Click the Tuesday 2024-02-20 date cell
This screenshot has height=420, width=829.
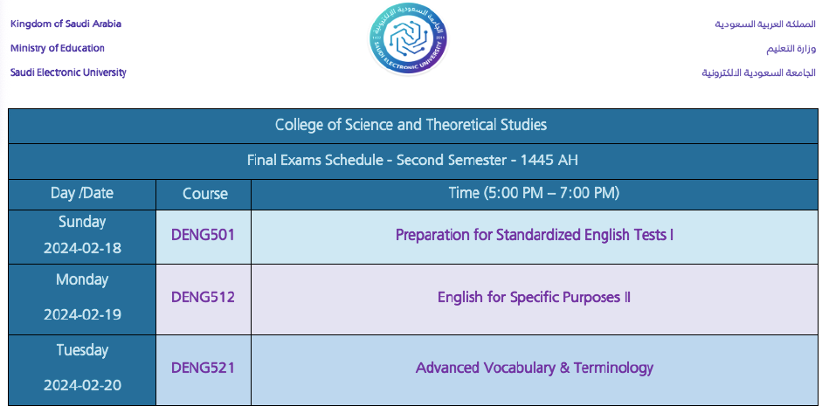tap(82, 368)
